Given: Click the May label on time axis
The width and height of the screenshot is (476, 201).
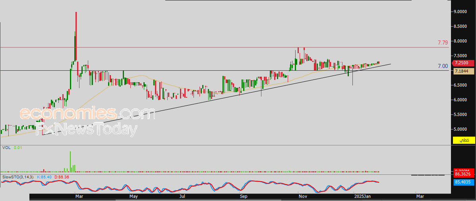Looking at the screenshot, I should (134, 197).
